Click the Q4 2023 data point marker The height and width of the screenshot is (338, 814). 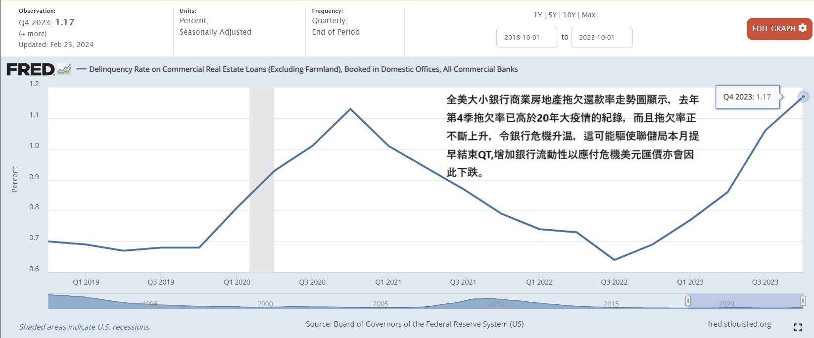(x=803, y=97)
